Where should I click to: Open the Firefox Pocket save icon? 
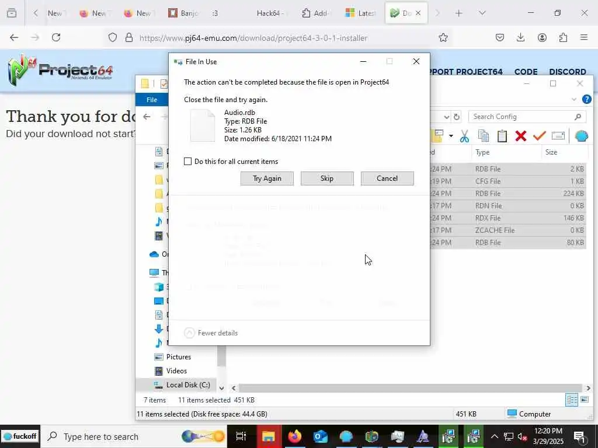tap(500, 37)
